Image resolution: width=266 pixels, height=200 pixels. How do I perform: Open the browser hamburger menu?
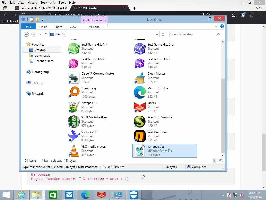pos(260,15)
